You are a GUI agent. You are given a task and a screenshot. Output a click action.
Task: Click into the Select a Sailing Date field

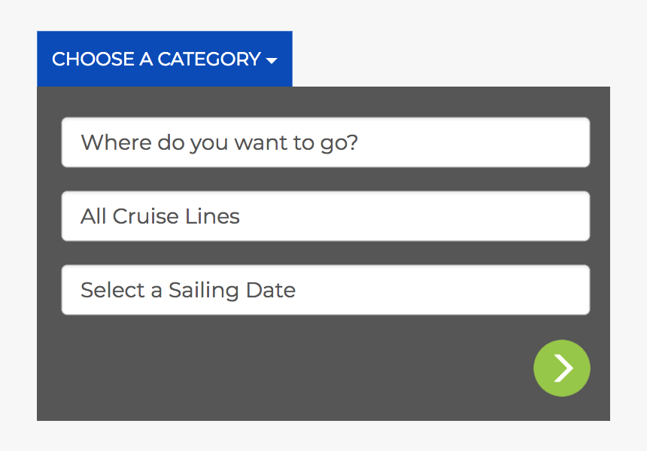point(325,290)
